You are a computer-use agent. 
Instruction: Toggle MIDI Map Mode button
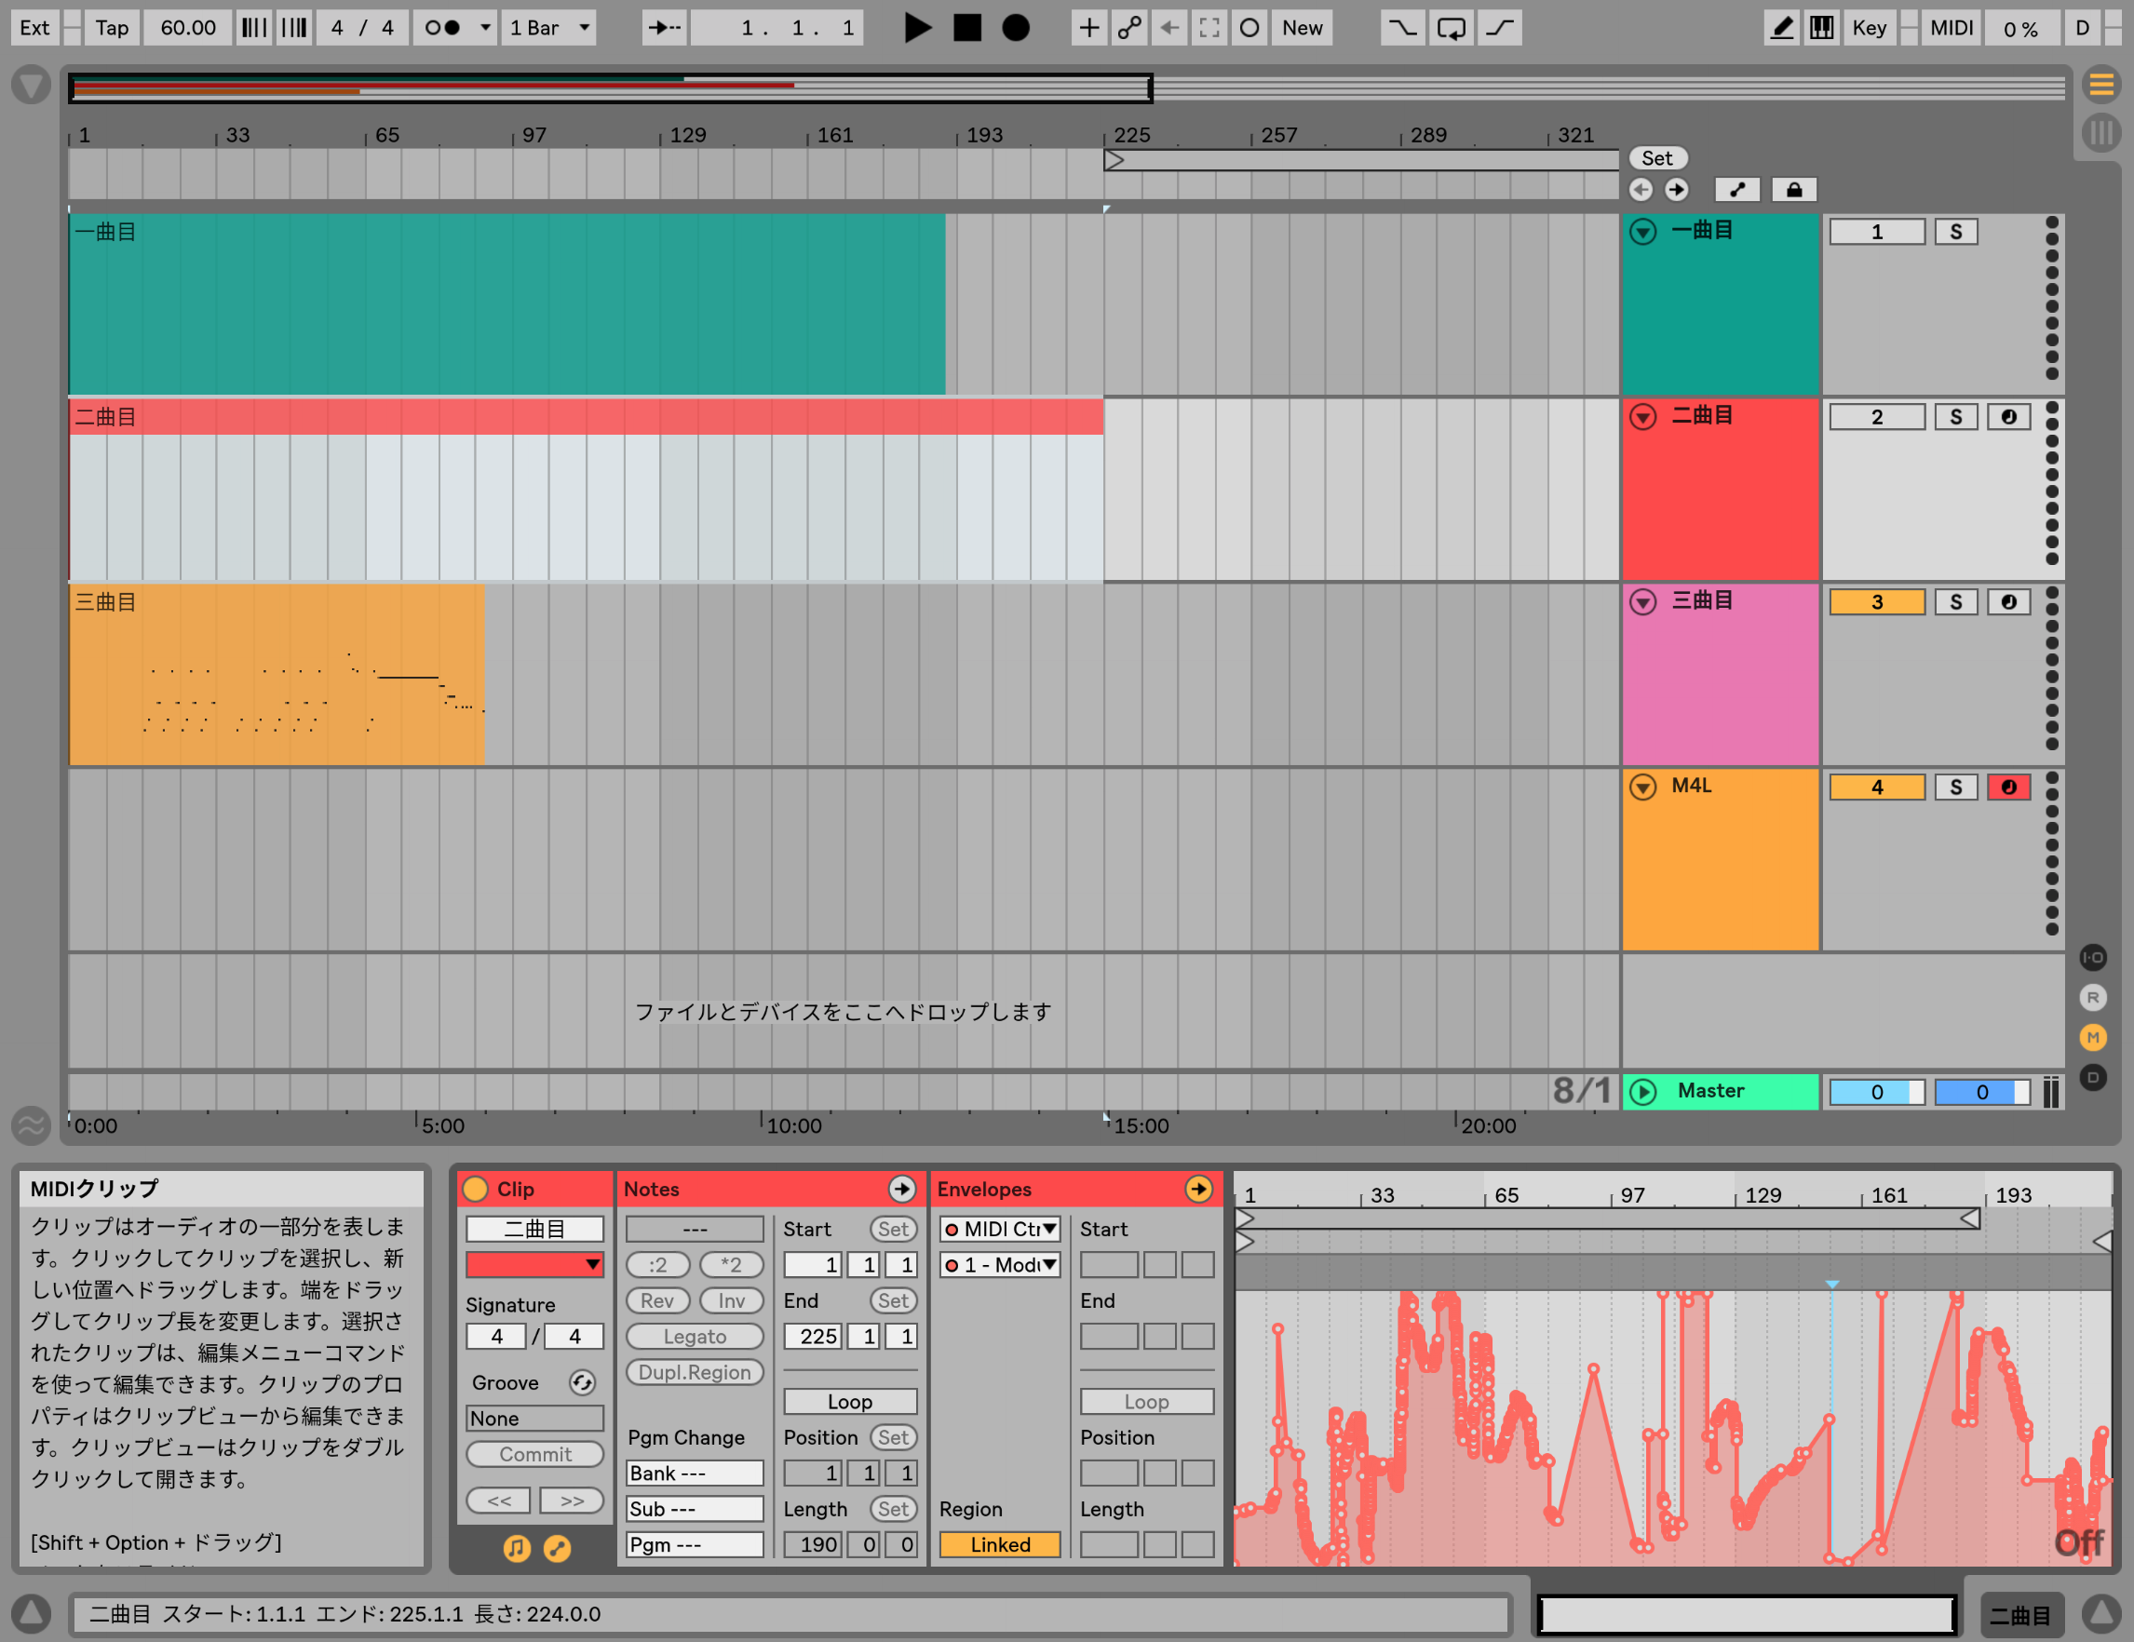[x=1952, y=28]
